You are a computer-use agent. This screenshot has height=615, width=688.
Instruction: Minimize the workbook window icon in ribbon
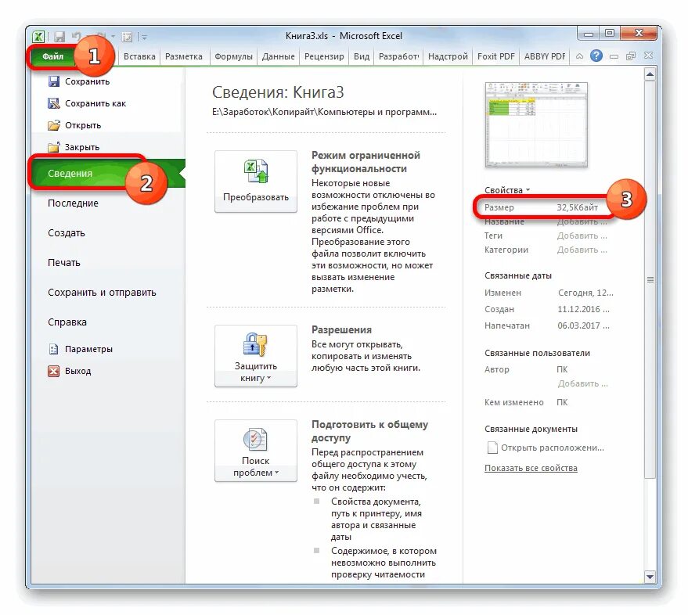click(614, 56)
